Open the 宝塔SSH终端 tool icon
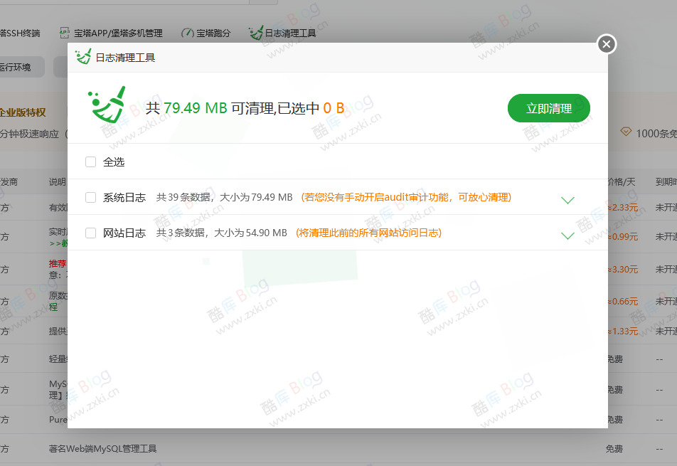This screenshot has height=466, width=677. pyautogui.click(x=20, y=33)
